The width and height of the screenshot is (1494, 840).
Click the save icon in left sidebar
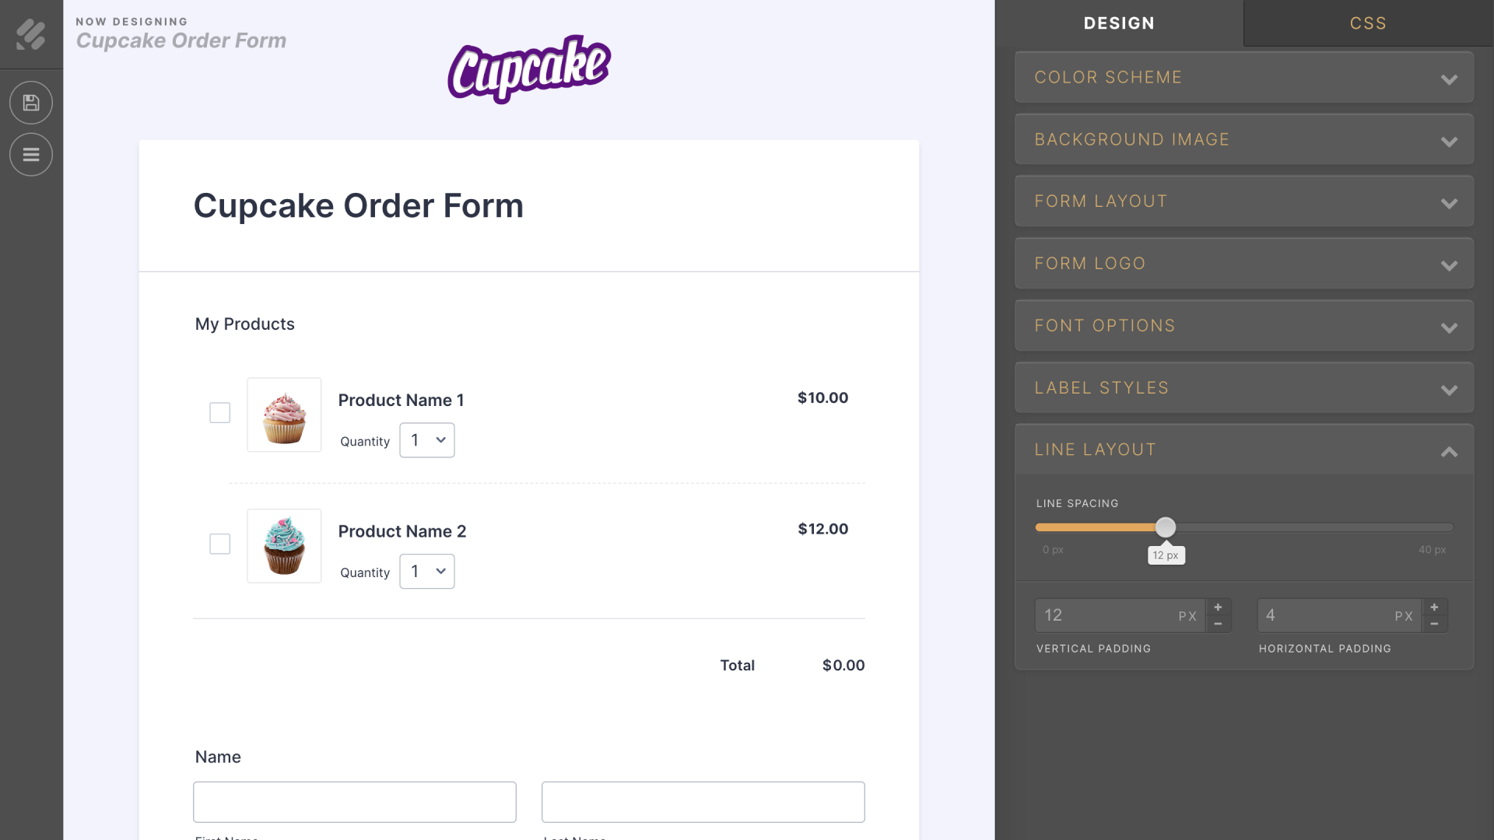[31, 103]
